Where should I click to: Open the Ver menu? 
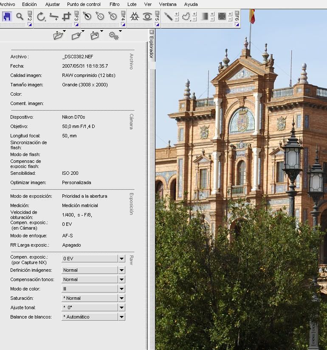(148, 4)
